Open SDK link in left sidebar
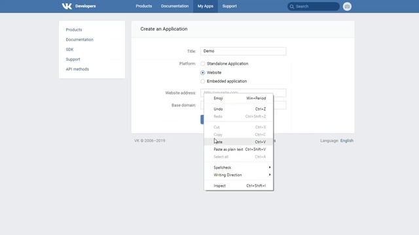The height and width of the screenshot is (235, 419). pos(70,50)
